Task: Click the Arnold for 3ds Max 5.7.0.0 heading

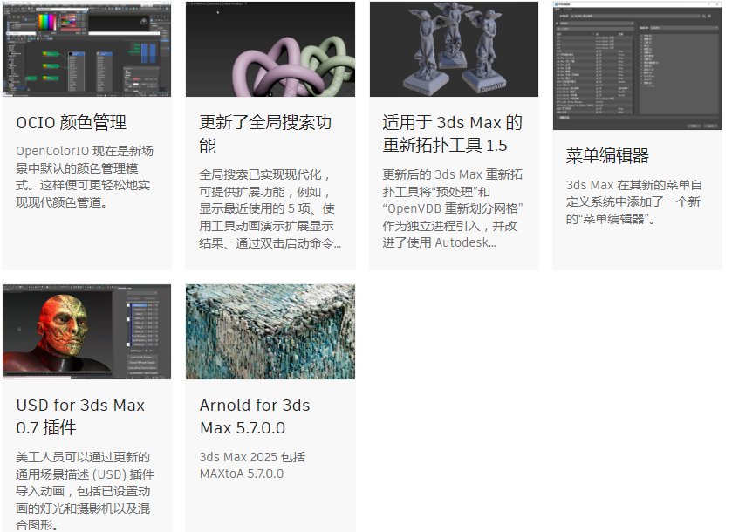Action: [255, 416]
